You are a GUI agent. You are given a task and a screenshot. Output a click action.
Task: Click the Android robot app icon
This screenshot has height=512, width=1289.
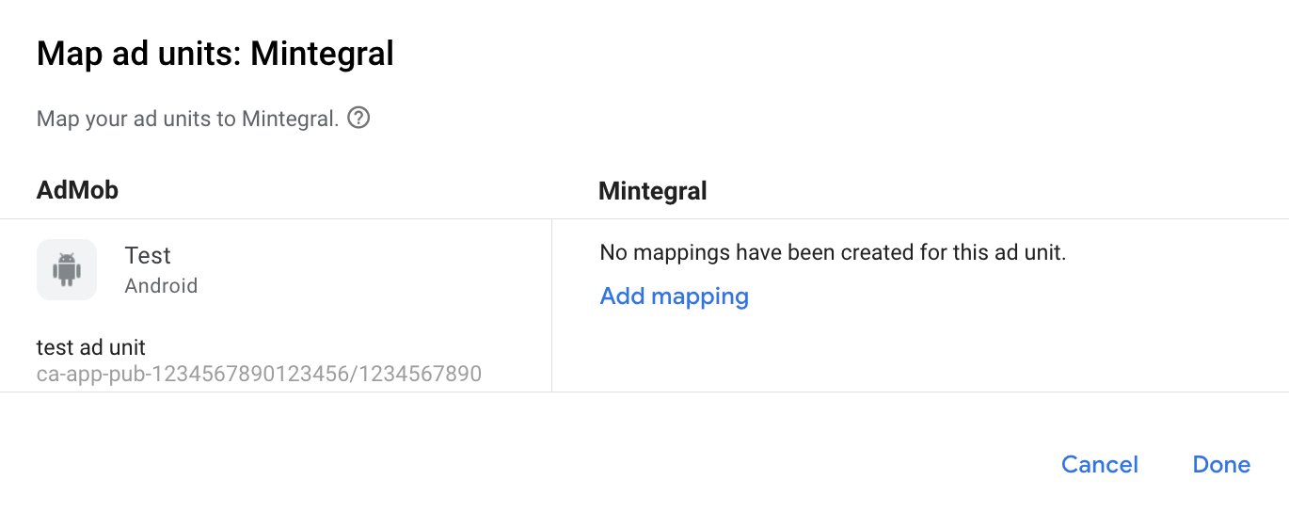(67, 270)
